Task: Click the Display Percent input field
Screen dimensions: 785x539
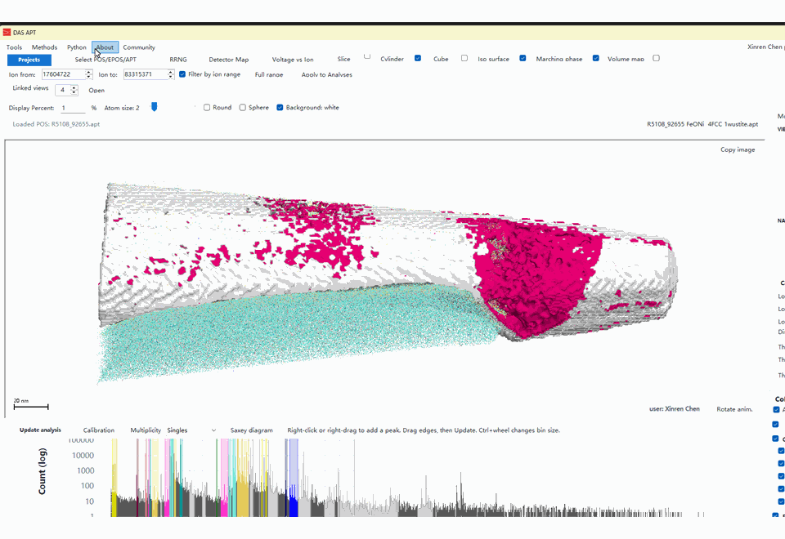Action: (74, 108)
